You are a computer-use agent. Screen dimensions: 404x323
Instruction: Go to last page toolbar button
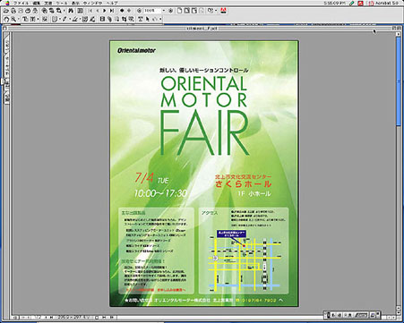click(x=112, y=11)
